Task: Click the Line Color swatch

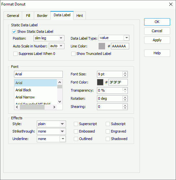Action: (x=102, y=46)
